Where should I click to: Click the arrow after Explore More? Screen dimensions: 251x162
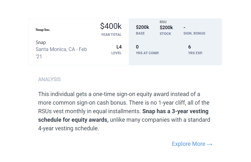[x=209, y=144]
